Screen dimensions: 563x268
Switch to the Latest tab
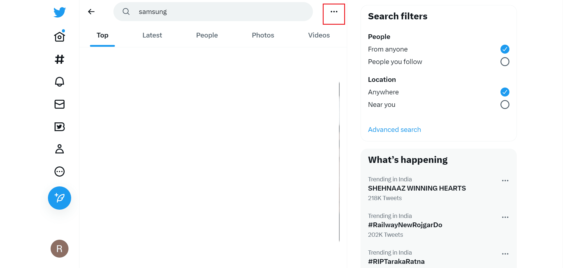[x=152, y=35]
